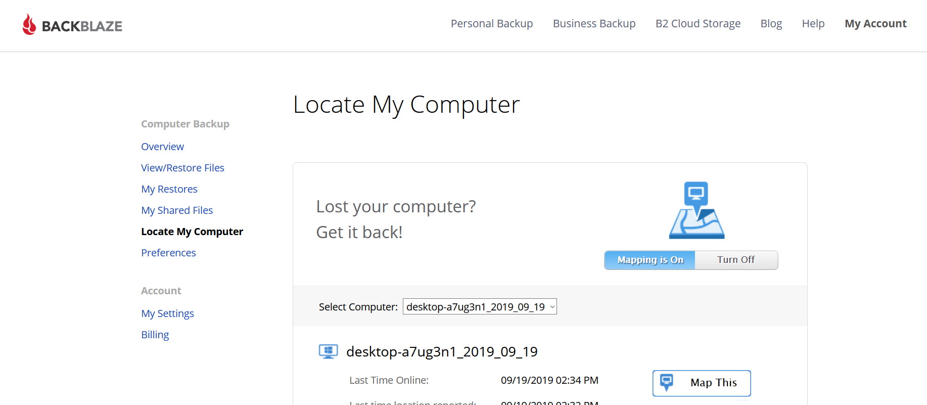Open Preferences in sidebar
The image size is (927, 405).
[168, 253]
